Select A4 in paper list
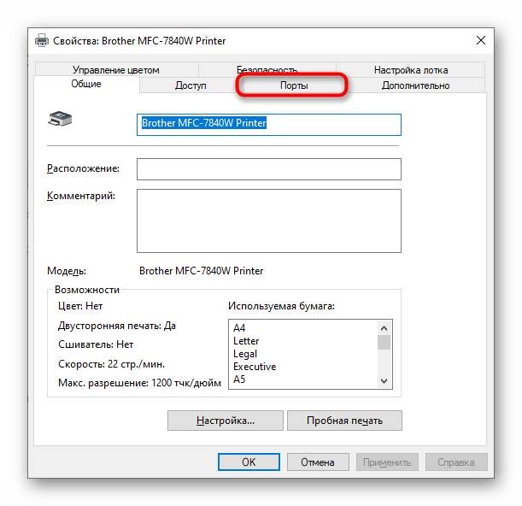The image size is (522, 506). [239, 327]
